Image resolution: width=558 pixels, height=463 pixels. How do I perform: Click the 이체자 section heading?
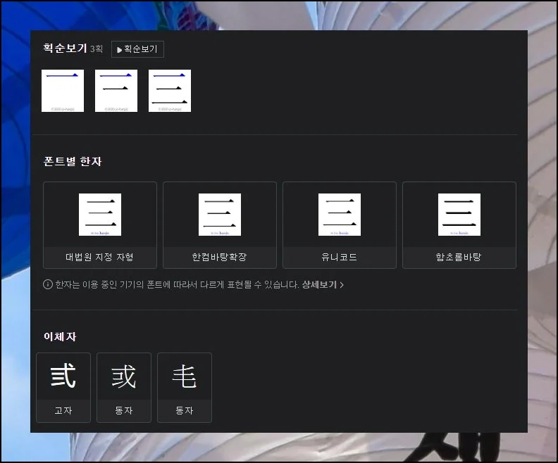point(60,336)
